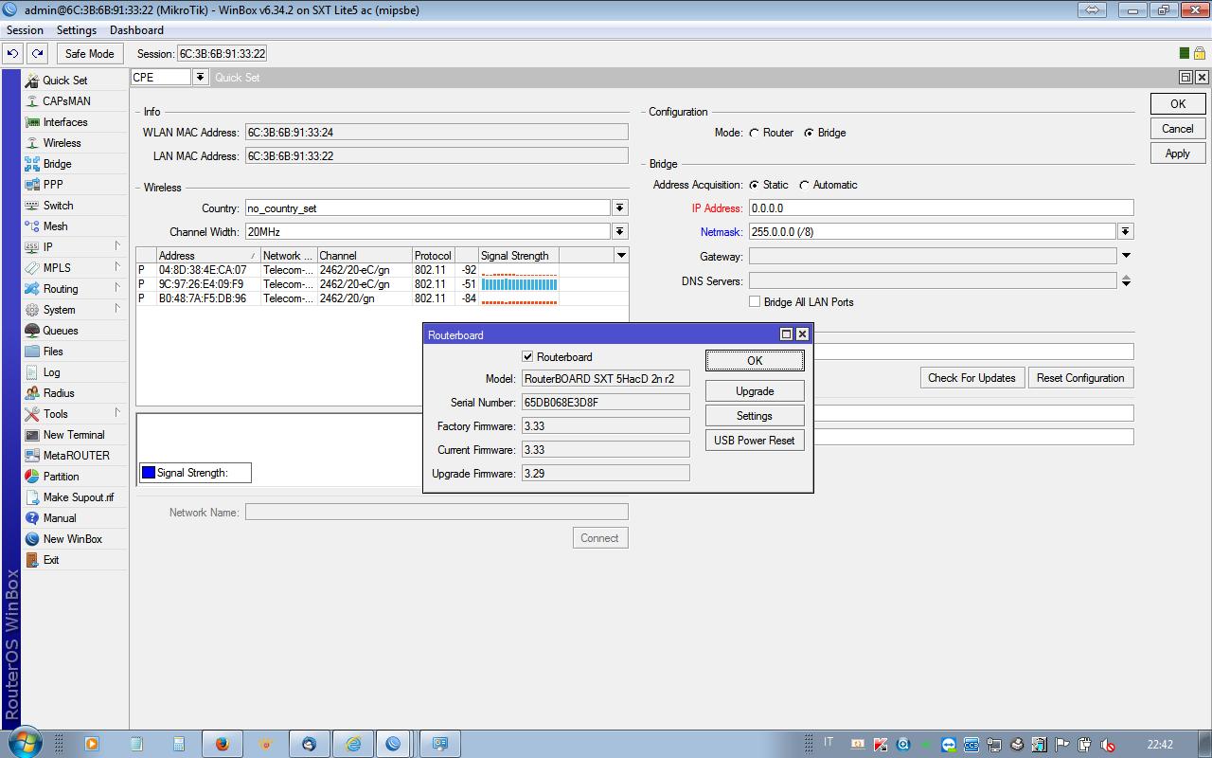Click the Undo arrow in the toolbar

click(13, 54)
